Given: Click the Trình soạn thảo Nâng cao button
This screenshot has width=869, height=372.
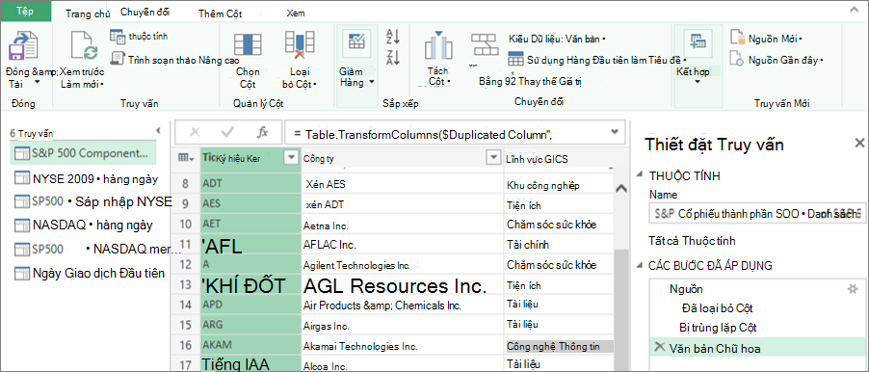Looking at the screenshot, I should 175,59.
